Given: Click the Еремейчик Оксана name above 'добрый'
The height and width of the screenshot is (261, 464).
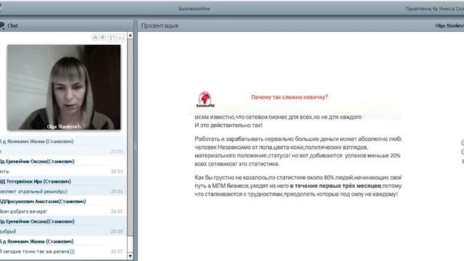Looking at the screenshot, I should tap(37, 222).
